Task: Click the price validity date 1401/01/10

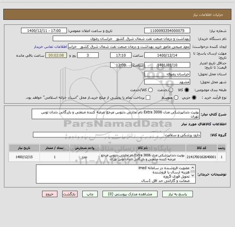Action: coord(167,65)
